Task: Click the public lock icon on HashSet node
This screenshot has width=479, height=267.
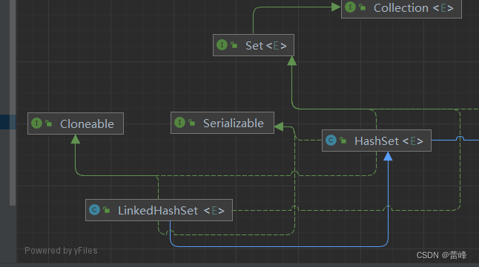Action: 343,141
